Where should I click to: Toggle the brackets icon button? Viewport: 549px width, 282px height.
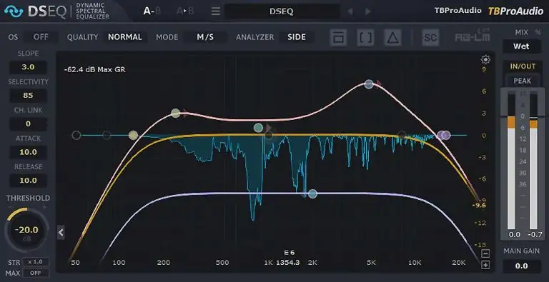[x=365, y=37]
